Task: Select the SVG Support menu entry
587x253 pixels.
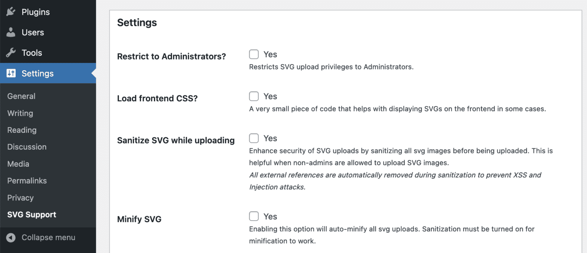Action: pyautogui.click(x=31, y=214)
